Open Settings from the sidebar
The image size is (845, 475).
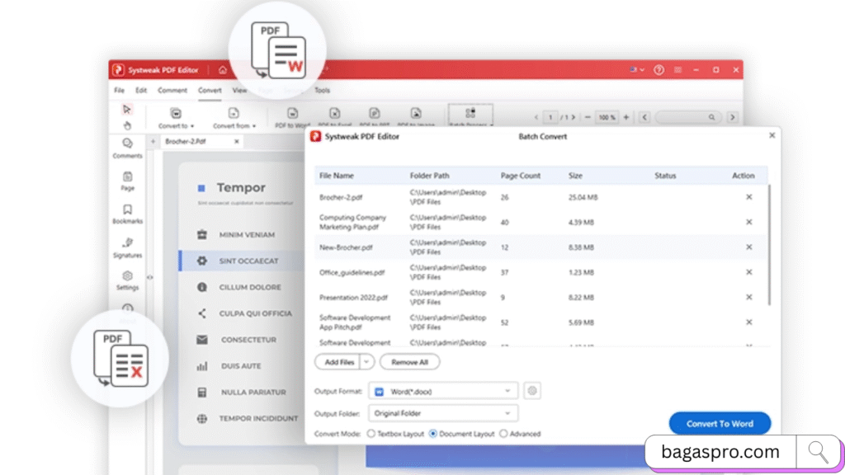point(127,281)
